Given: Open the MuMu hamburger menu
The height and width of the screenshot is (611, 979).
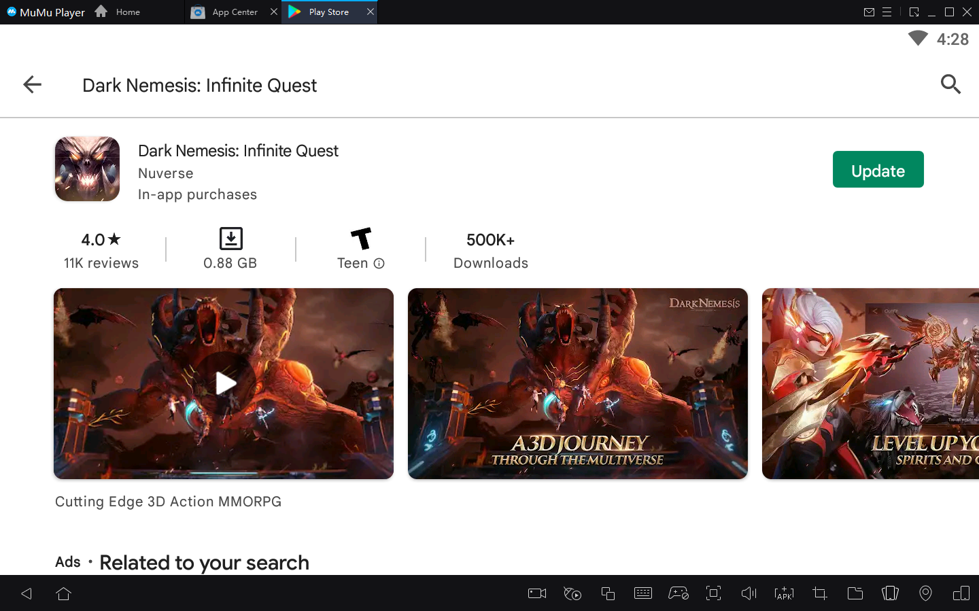Looking at the screenshot, I should [x=887, y=12].
